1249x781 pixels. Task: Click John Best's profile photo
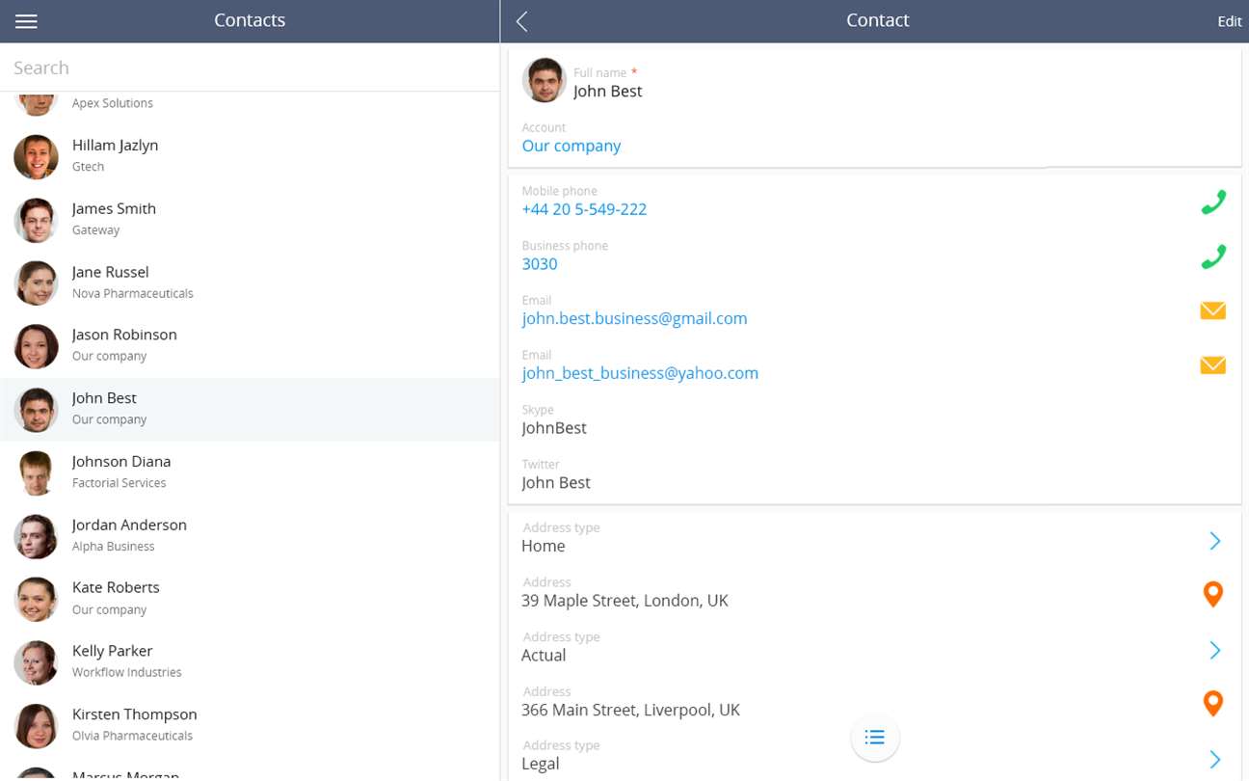click(544, 80)
